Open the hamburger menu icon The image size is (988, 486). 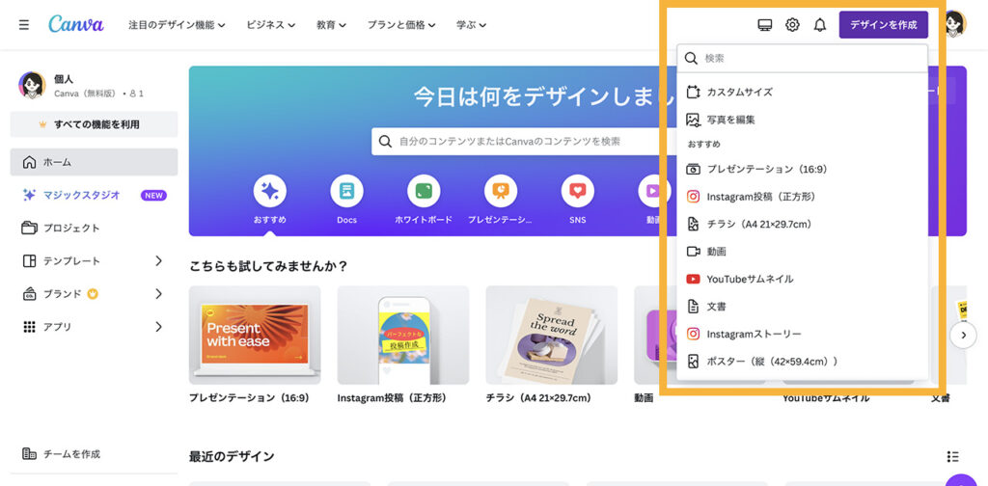(x=24, y=25)
